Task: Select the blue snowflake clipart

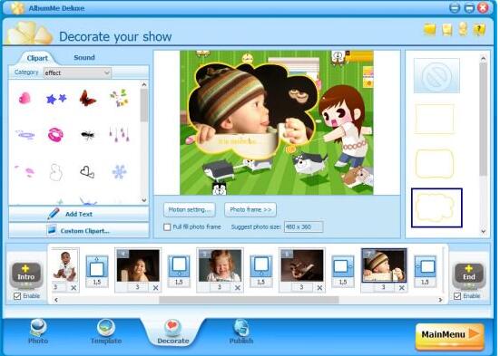Action: click(x=119, y=172)
